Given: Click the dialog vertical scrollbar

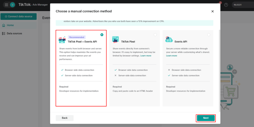Looking at the screenshot, I should (219, 70).
